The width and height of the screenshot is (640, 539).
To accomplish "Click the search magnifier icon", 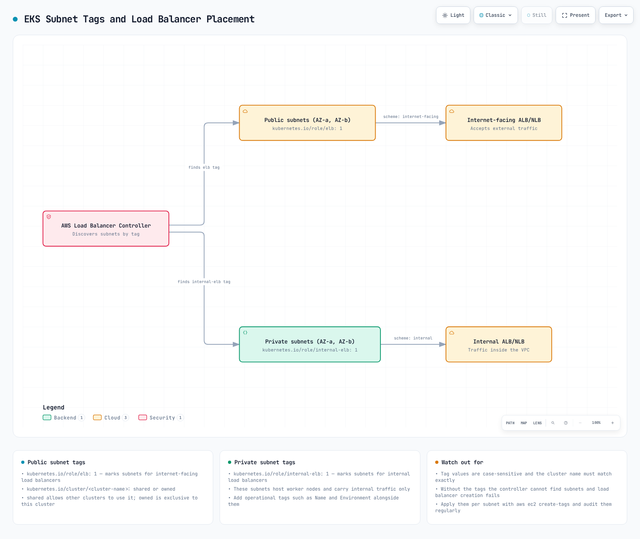I will [553, 423].
